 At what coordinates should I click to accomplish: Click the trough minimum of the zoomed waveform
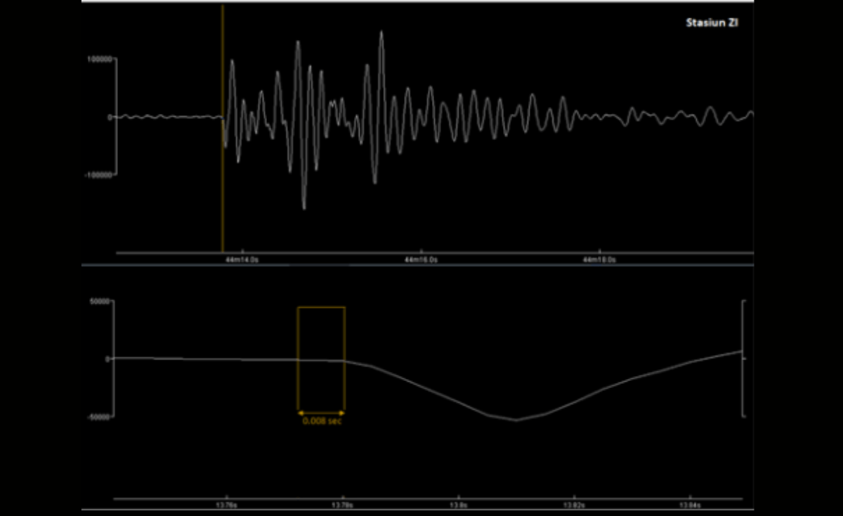tap(516, 420)
